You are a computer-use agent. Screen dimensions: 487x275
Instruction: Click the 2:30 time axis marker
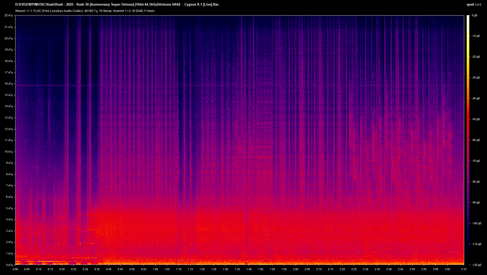pyautogui.click(x=366, y=269)
